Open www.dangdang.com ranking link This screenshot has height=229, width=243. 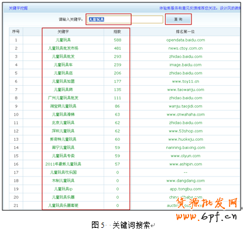click(186, 181)
